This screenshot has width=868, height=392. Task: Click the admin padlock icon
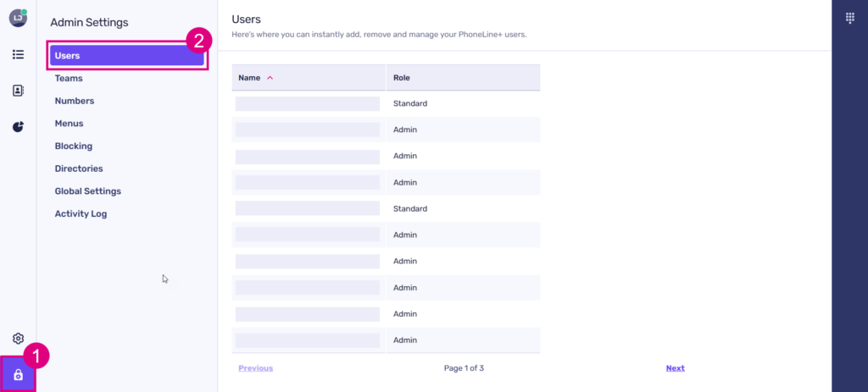click(x=18, y=374)
